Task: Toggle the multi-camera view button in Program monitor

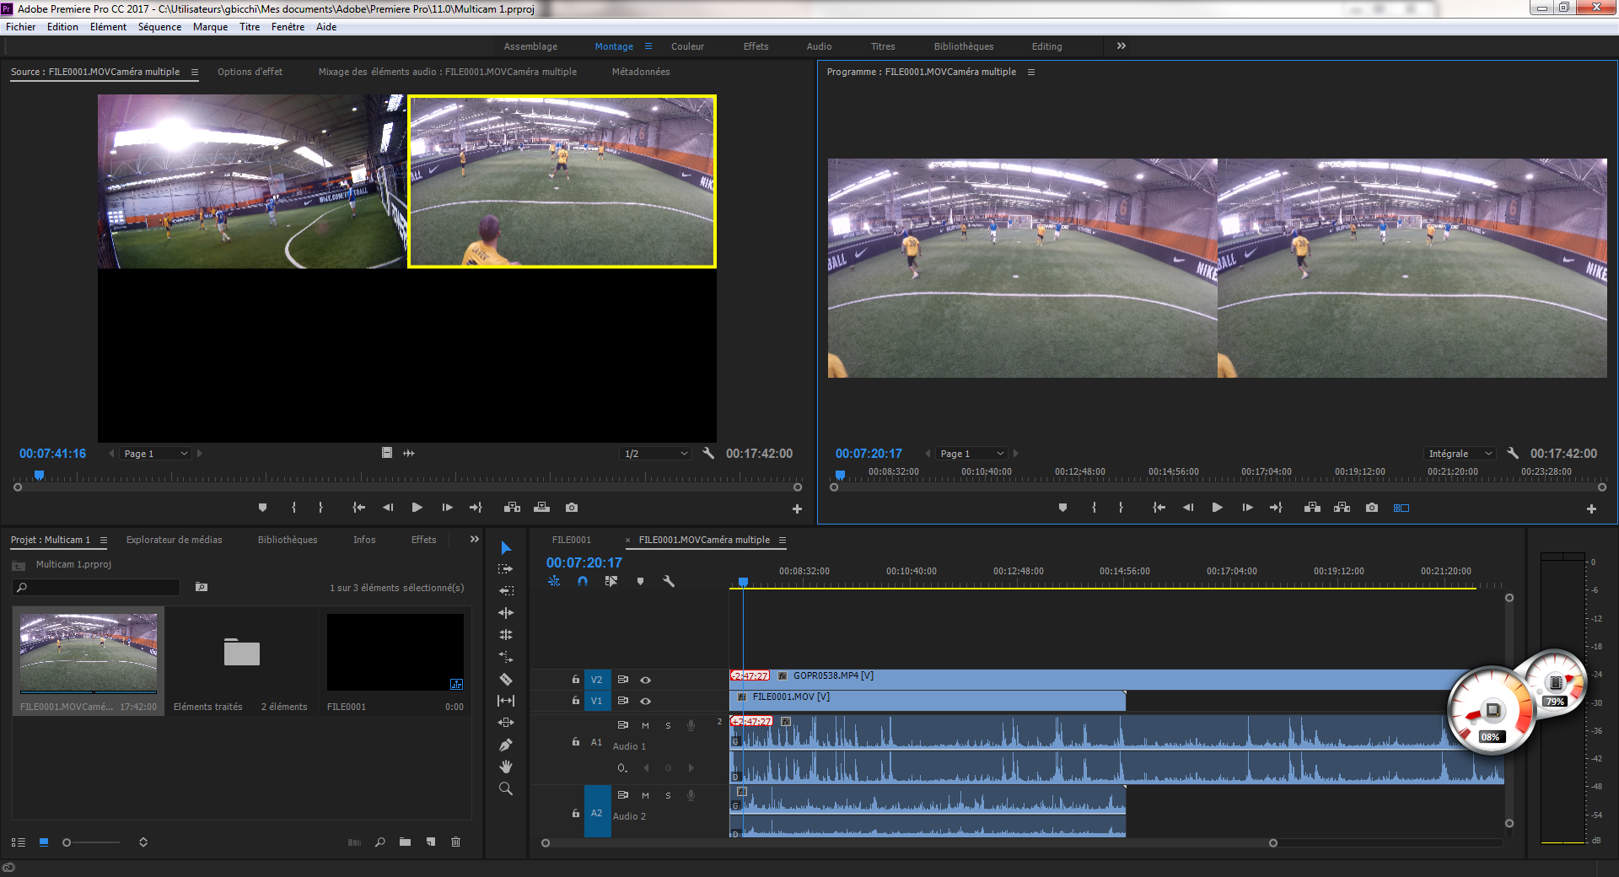Action: (1401, 508)
